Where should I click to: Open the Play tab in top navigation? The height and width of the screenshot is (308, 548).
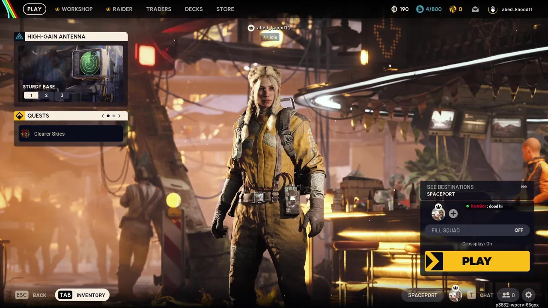[x=35, y=9]
